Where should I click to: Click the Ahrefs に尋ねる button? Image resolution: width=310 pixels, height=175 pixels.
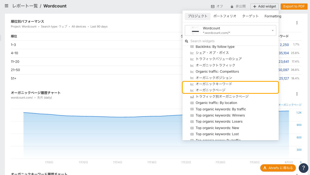click(278, 168)
